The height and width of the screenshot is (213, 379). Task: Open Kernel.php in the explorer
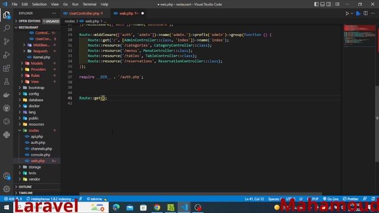pos(41,57)
